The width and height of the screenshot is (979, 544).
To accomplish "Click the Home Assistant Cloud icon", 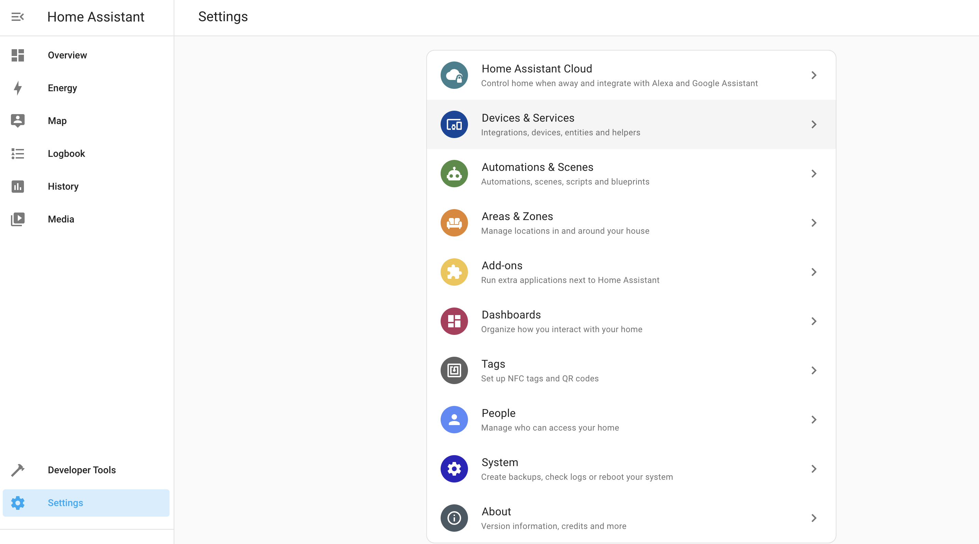I will [454, 75].
